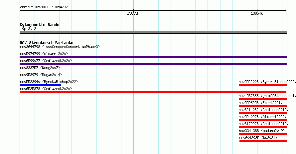Screen dimensions: 296x154
Task: Select the red bar under nsv5596953
Action: click(263, 106)
